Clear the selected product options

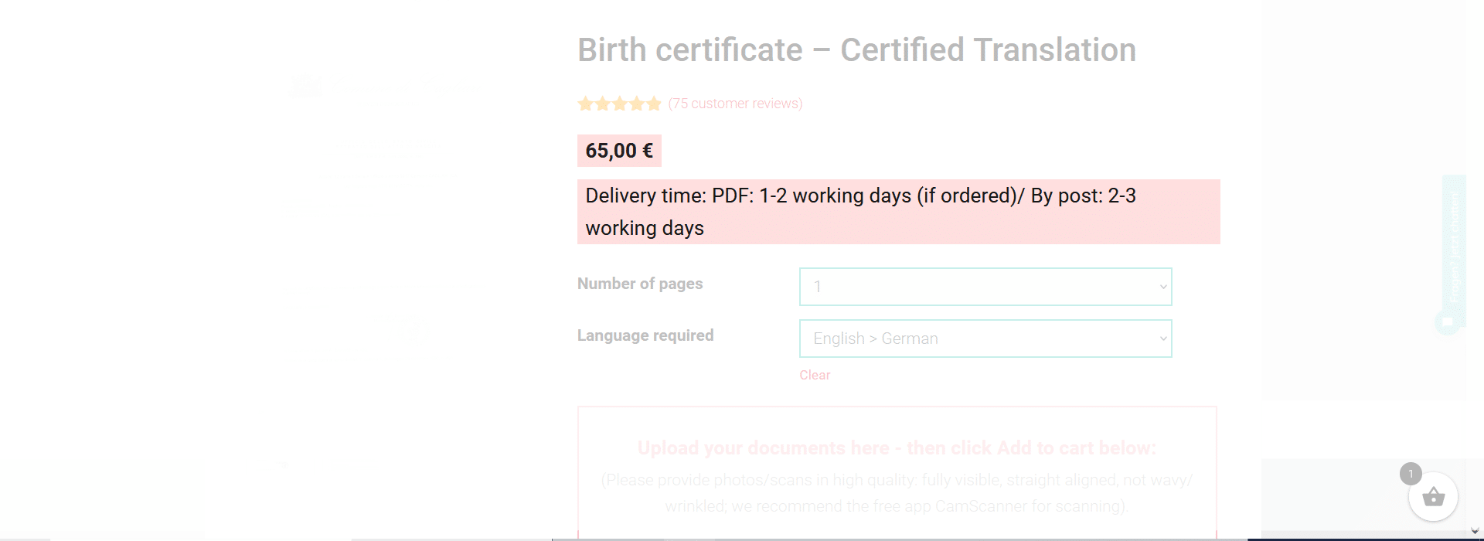(x=815, y=375)
